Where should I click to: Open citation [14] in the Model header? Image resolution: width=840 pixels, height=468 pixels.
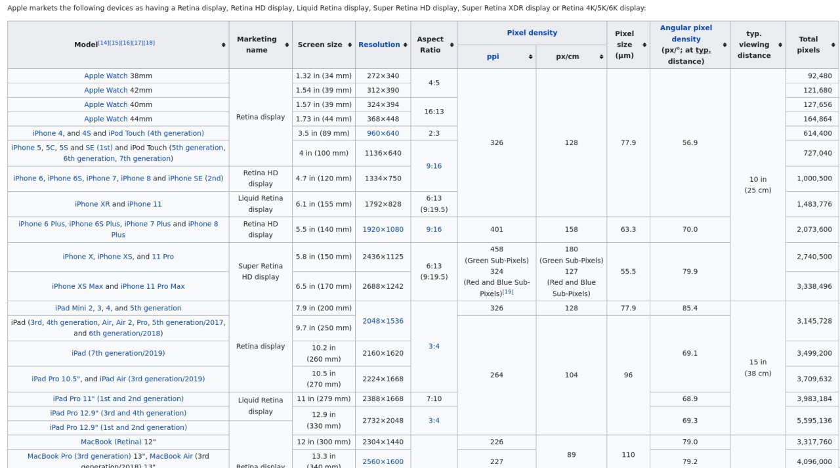pyautogui.click(x=103, y=43)
